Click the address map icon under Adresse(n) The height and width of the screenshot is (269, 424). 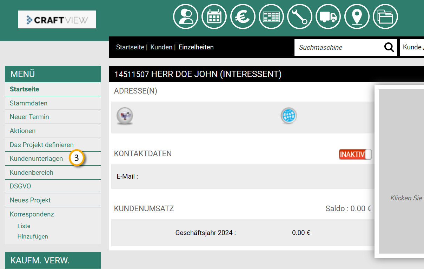click(x=125, y=116)
